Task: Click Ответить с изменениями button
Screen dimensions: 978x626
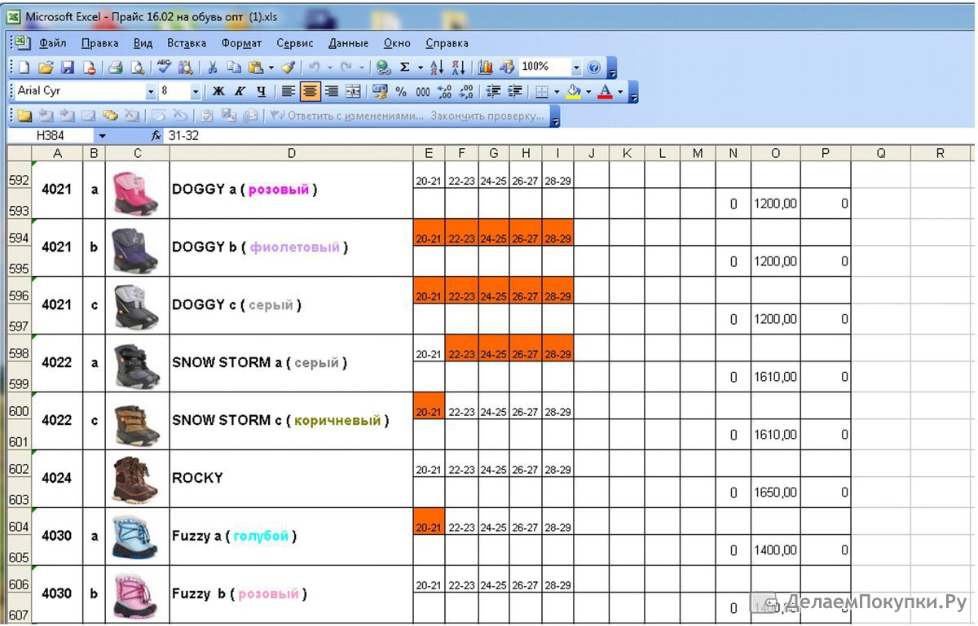Action: point(347,116)
